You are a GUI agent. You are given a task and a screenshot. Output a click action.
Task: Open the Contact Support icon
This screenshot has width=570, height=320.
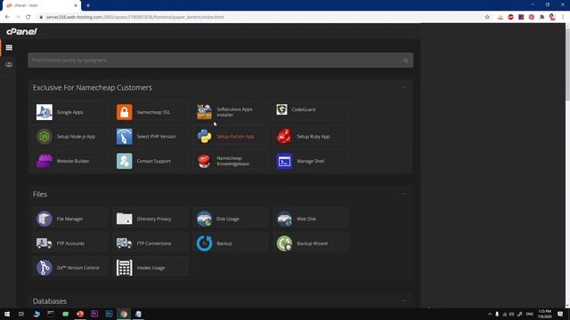(125, 161)
